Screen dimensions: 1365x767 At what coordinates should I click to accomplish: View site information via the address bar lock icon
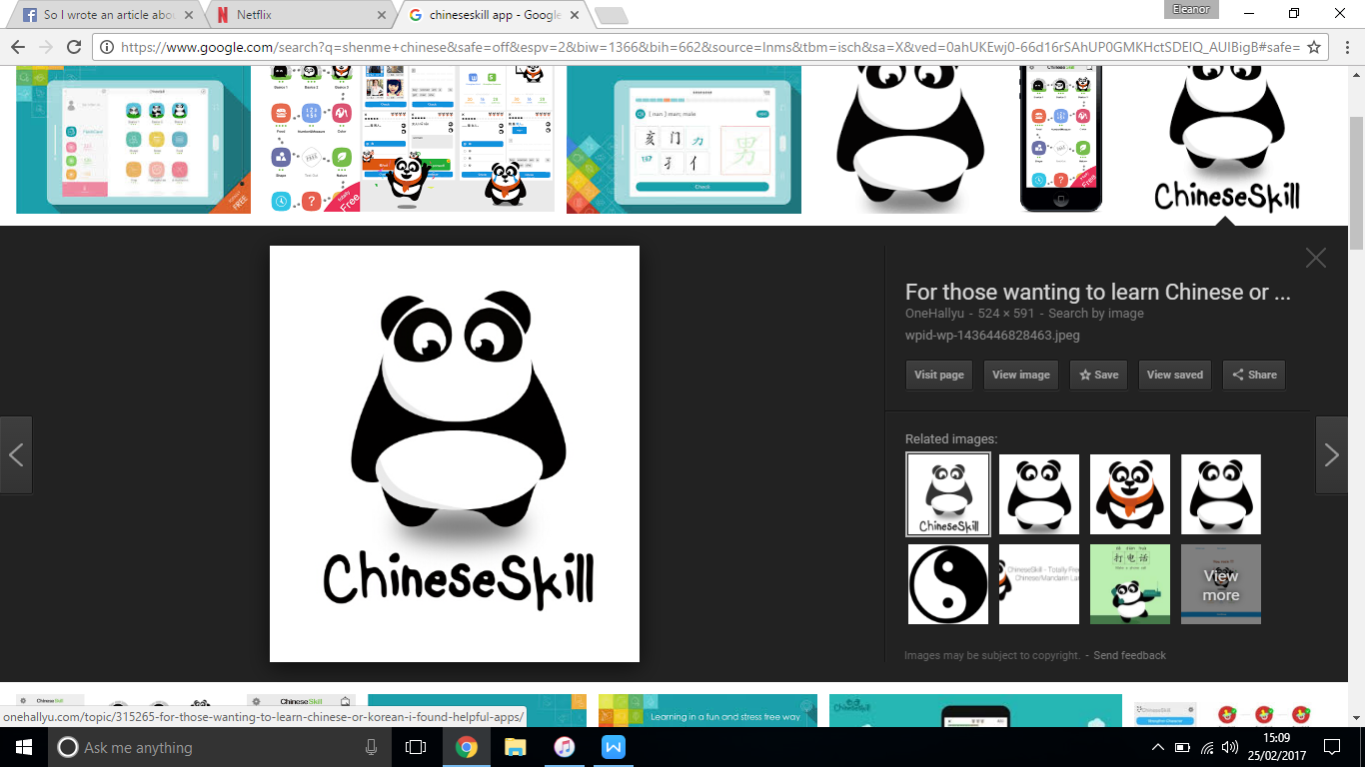(108, 47)
